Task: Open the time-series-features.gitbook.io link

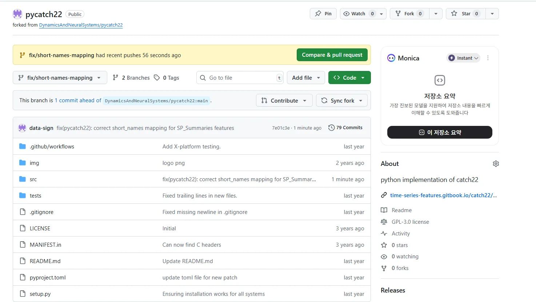Action: (x=443, y=195)
